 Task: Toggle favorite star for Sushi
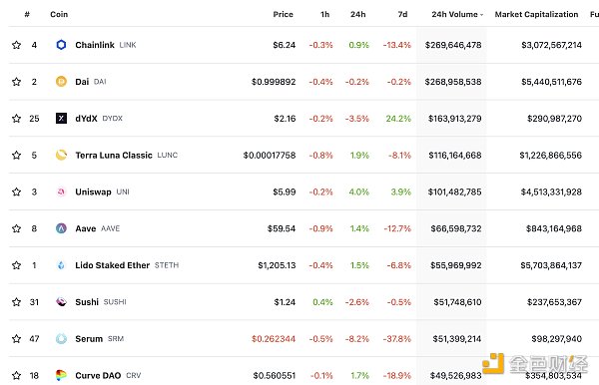pyautogui.click(x=16, y=302)
